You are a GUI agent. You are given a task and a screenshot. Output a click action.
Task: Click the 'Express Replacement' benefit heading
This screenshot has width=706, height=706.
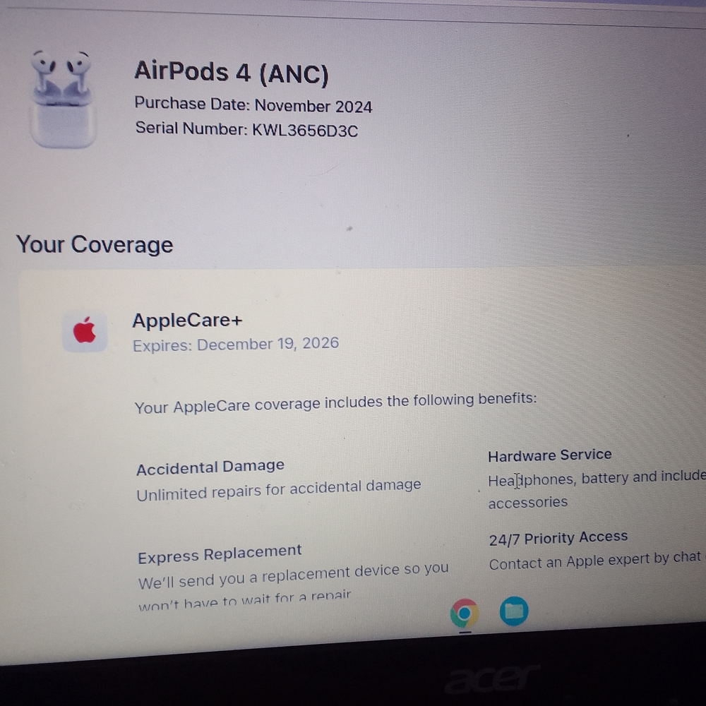pos(220,554)
